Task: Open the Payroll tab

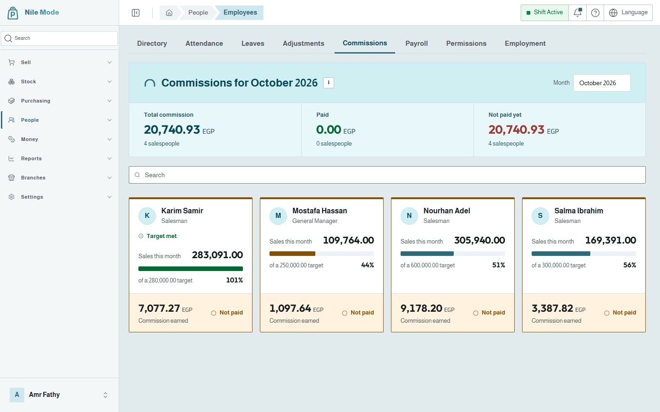Action: (x=417, y=43)
